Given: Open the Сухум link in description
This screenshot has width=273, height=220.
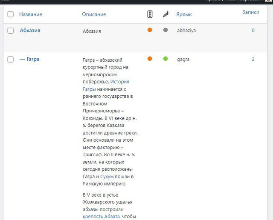Looking at the screenshot, I should pyautogui.click(x=107, y=177).
